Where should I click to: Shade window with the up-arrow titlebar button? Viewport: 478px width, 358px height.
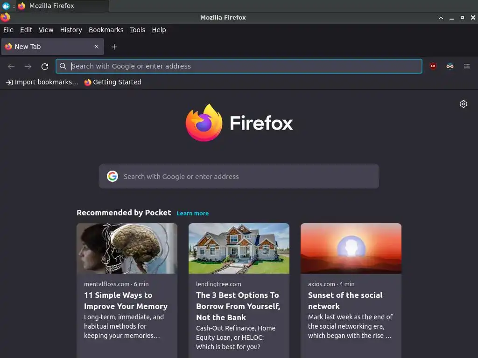441,18
